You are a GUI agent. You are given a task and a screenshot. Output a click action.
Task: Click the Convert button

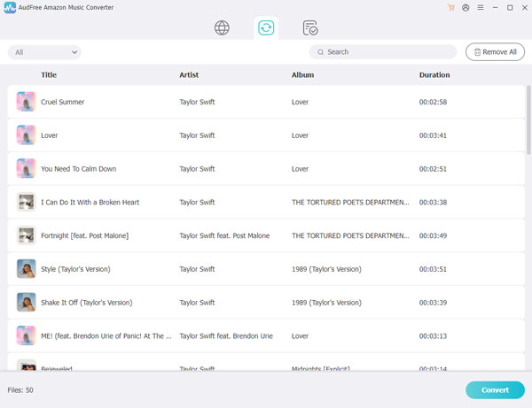(495, 390)
